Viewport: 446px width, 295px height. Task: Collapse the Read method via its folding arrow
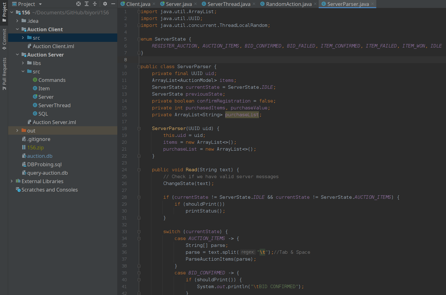[x=139, y=169]
